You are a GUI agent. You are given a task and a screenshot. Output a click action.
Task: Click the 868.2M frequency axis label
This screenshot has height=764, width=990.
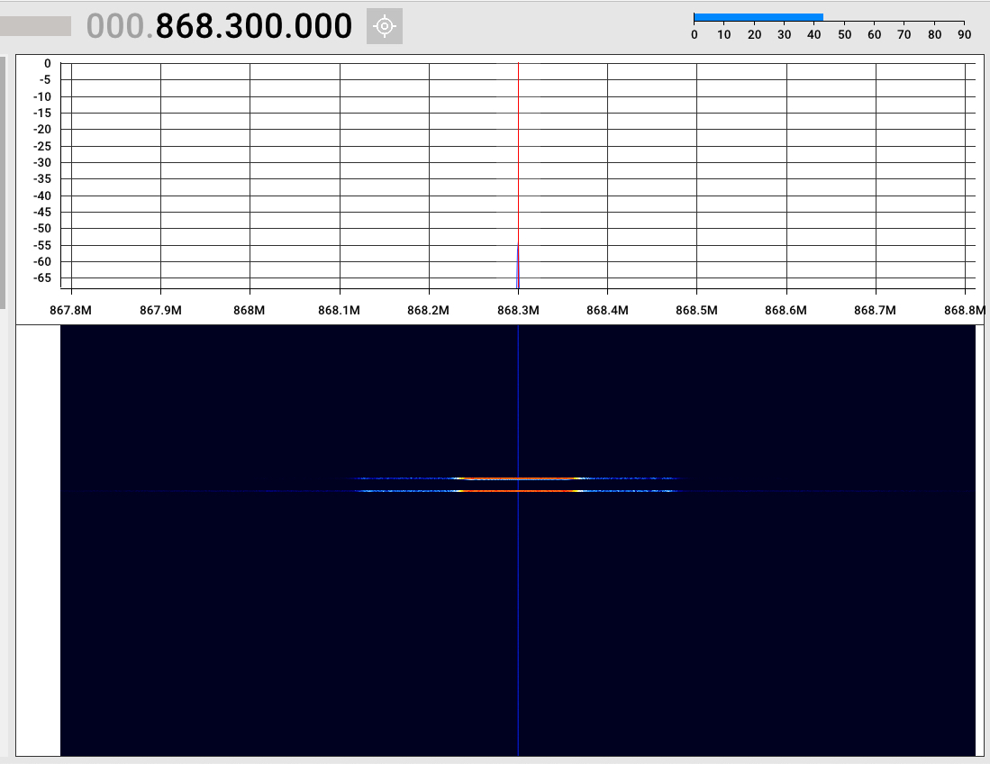[428, 310]
